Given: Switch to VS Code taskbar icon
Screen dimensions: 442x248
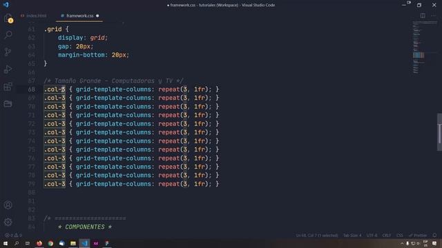Looking at the screenshot, I should [84, 243].
